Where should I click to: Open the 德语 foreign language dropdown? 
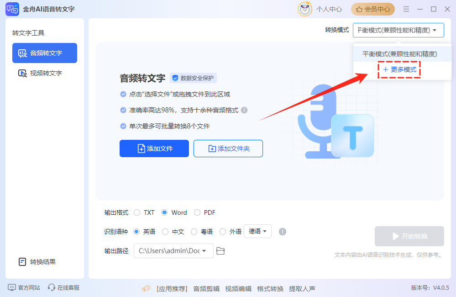coord(258,231)
